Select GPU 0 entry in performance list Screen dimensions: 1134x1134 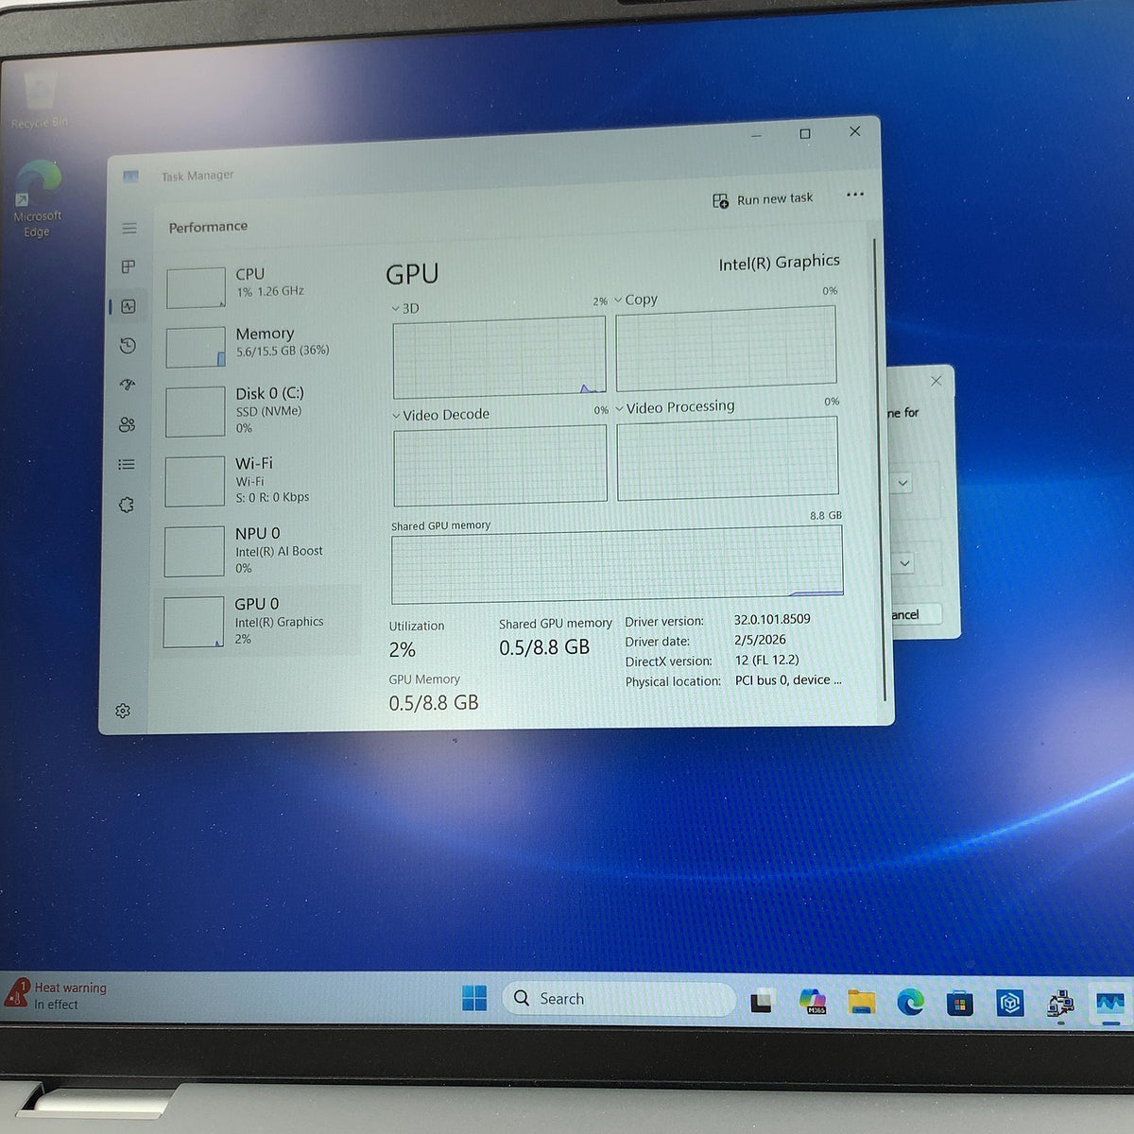(x=258, y=622)
